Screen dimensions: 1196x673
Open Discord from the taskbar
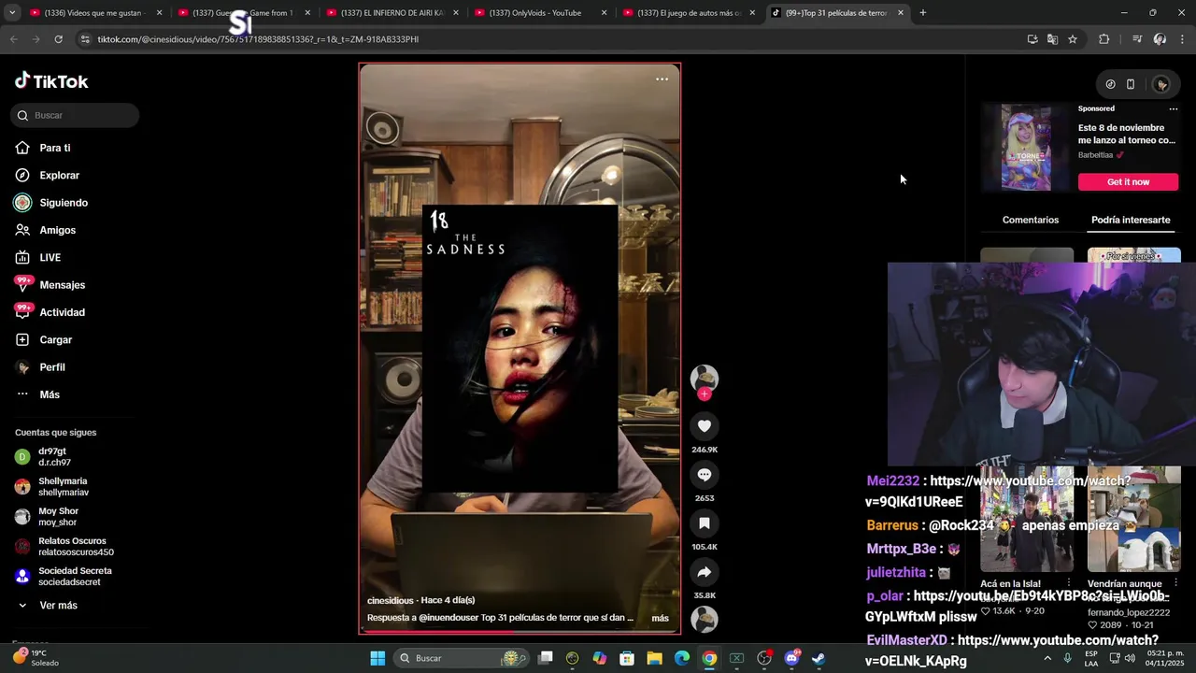pyautogui.click(x=791, y=658)
